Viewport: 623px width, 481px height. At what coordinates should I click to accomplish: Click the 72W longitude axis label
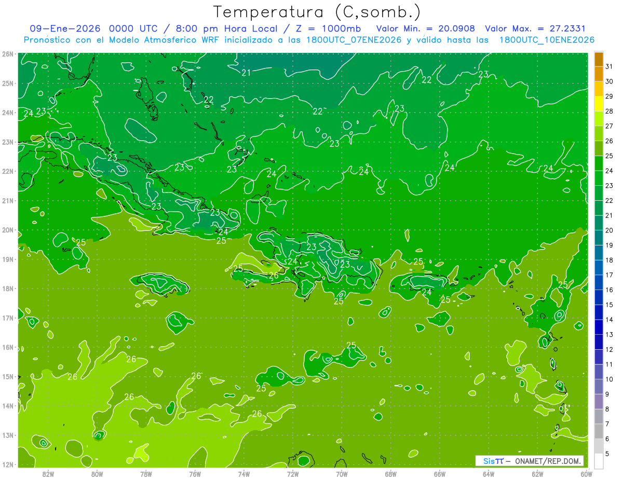tap(293, 474)
